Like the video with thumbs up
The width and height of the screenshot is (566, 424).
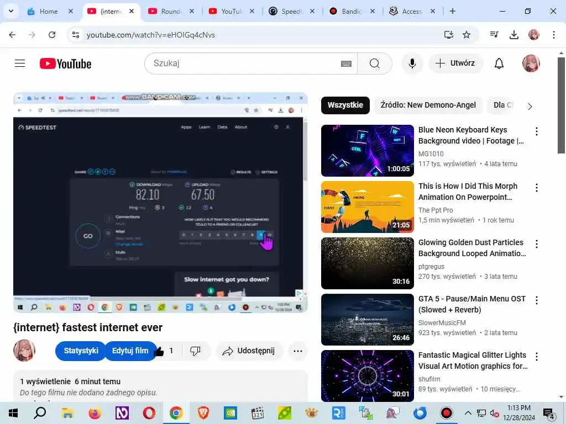coord(165,351)
